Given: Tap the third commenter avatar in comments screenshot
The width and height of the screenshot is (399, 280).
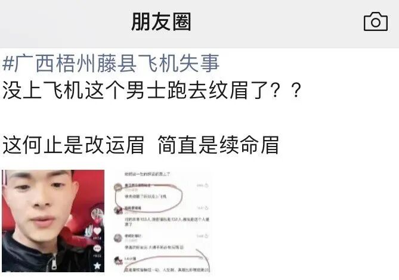Looking at the screenshot, I should tap(118, 238).
